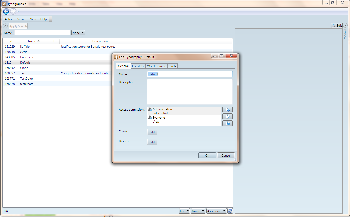Open the Name sort-field dropdown
Screen dimensions: 350x217
[x=198, y=211]
